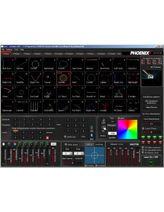Open the Tools menu
Viewport: 164px width, 212px height.
click(x=16, y=50)
